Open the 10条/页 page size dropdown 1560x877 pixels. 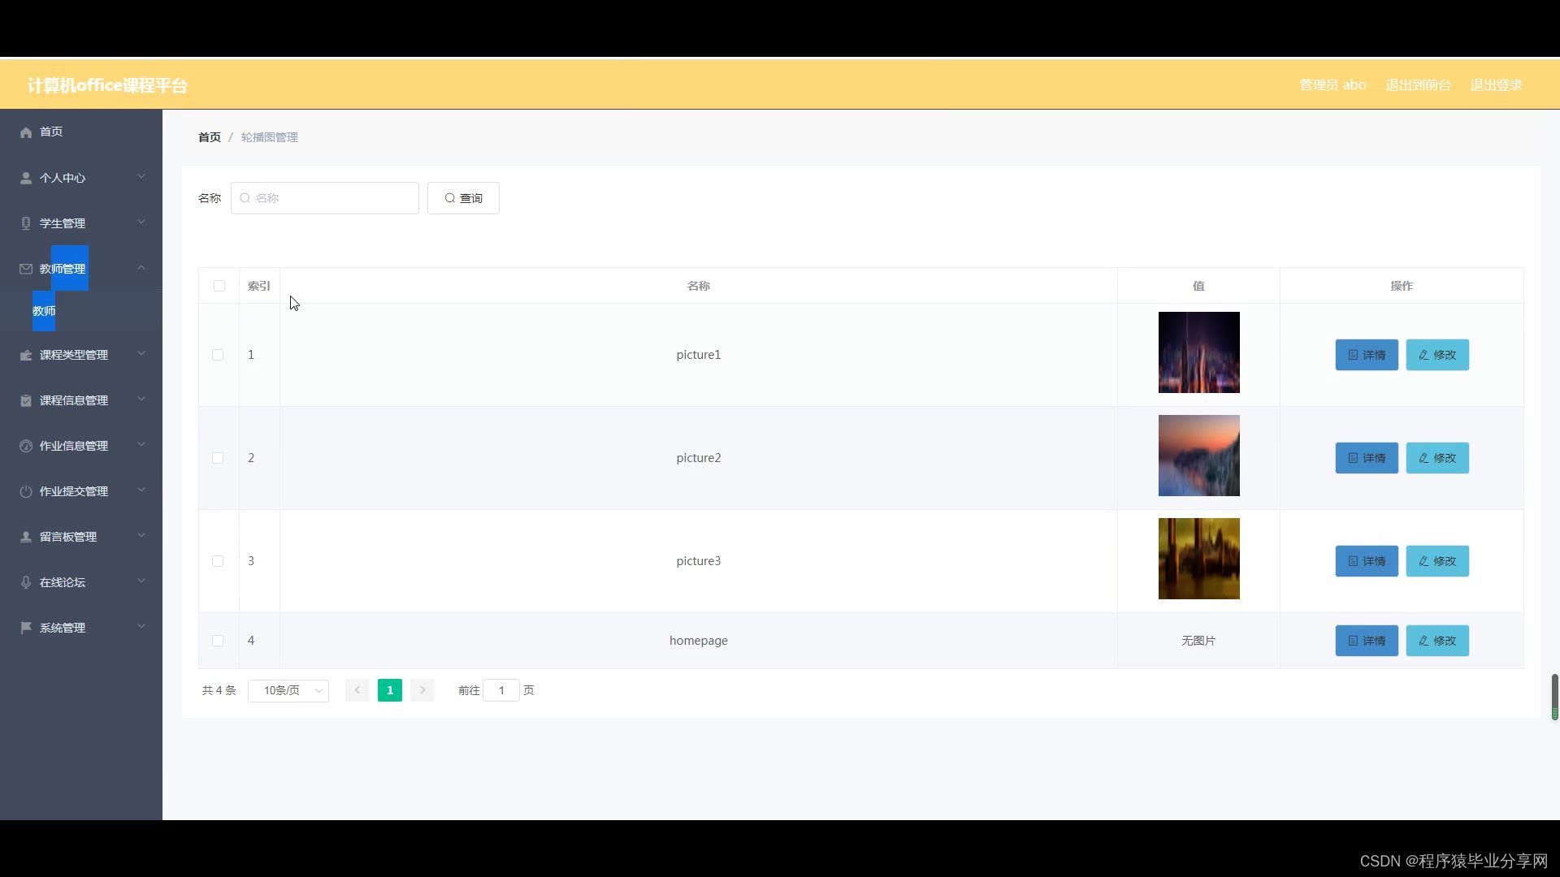(288, 690)
